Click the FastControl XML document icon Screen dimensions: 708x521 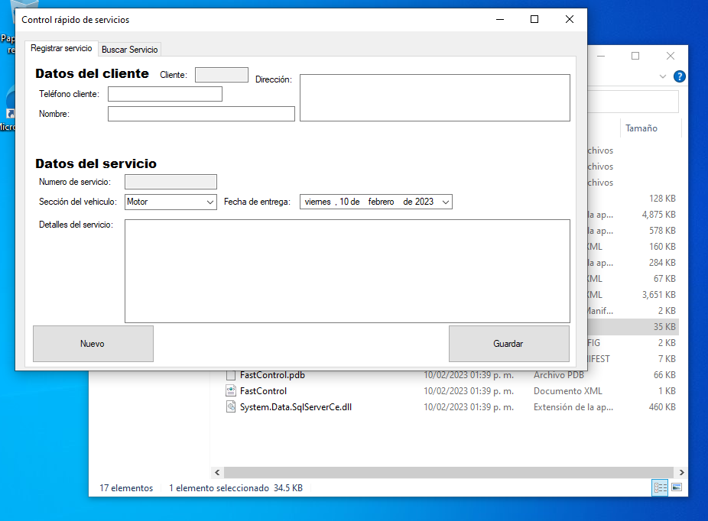point(231,390)
